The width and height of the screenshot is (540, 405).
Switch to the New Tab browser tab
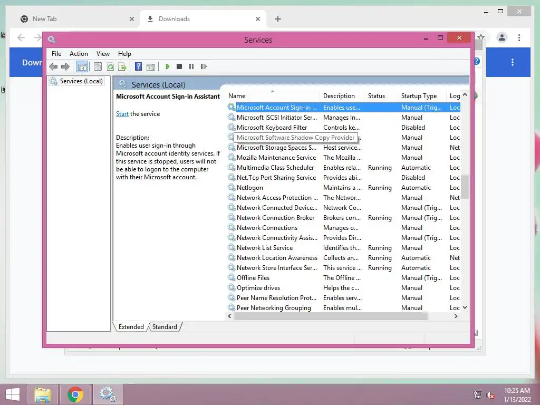pos(76,19)
